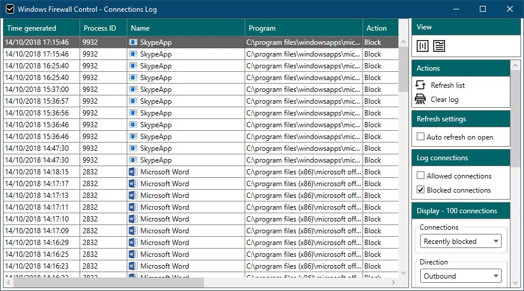This screenshot has width=524, height=291.
Task: Click the horizontal scroll left arrow
Action: [x=9, y=283]
